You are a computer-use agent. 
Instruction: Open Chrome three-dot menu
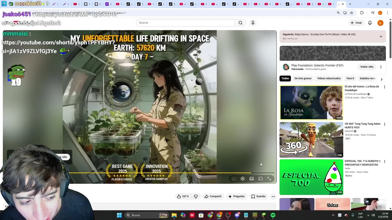(387, 13)
